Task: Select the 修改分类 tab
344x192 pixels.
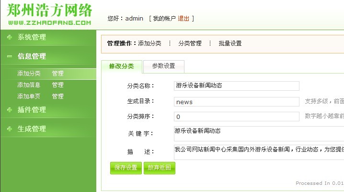Action: click(122, 66)
